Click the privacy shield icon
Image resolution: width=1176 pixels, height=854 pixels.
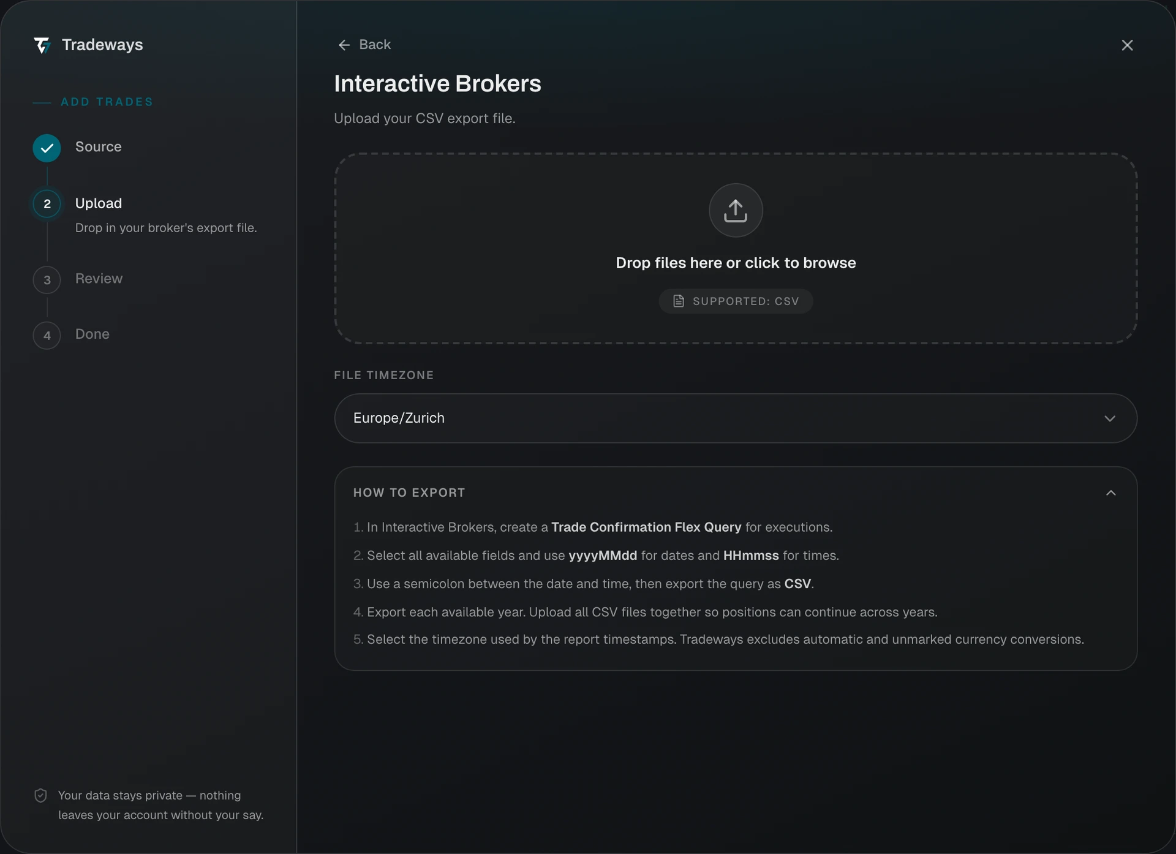pos(40,796)
